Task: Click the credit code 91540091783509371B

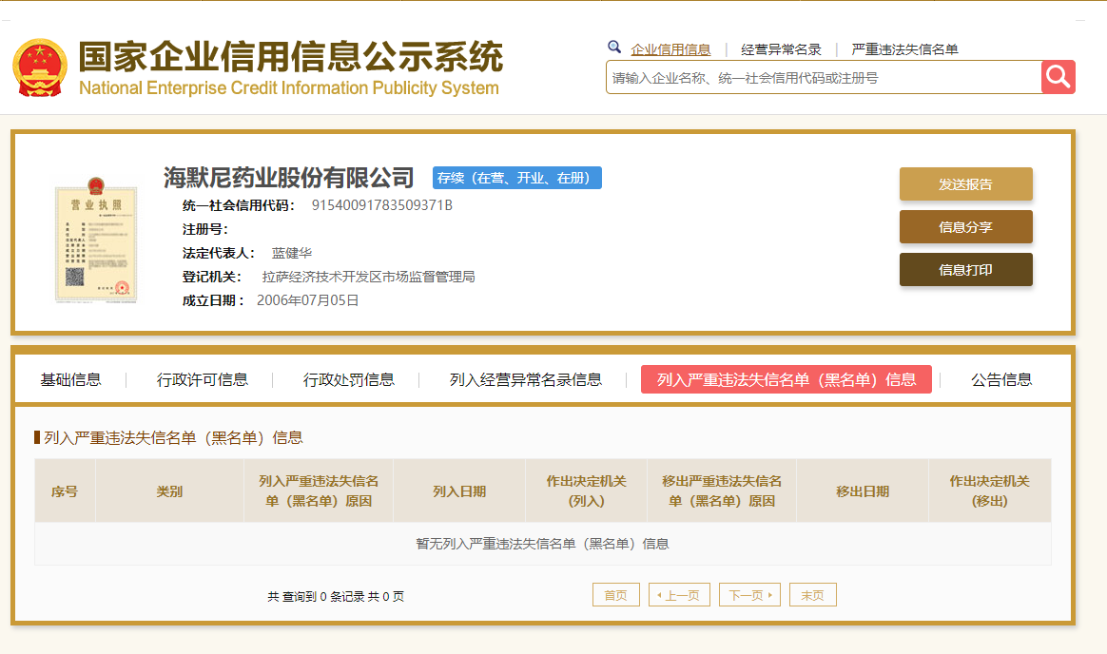Action: tap(382, 205)
